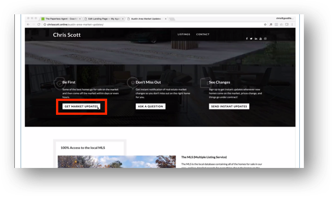Click The MLS (Multiple Listing Service) heading
The width and height of the screenshot is (333, 197).
coord(204,157)
